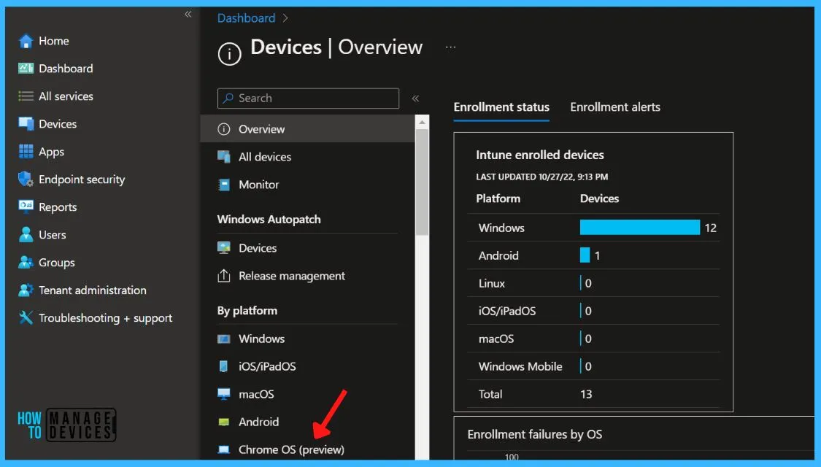Click the macOS platform icon
This screenshot has width=821, height=467.
(x=223, y=394)
